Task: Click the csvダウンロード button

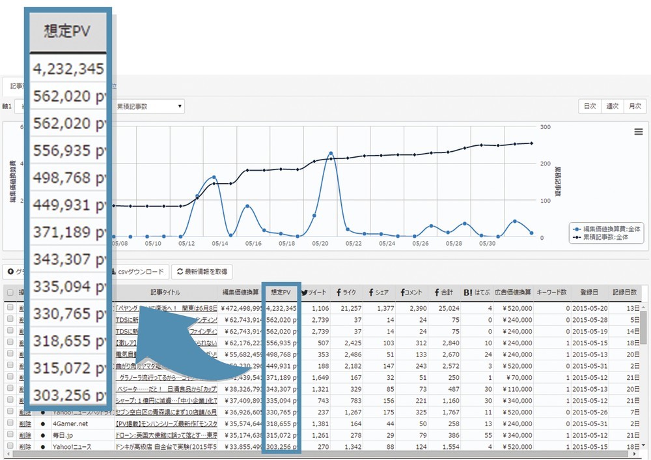Action: point(139,272)
